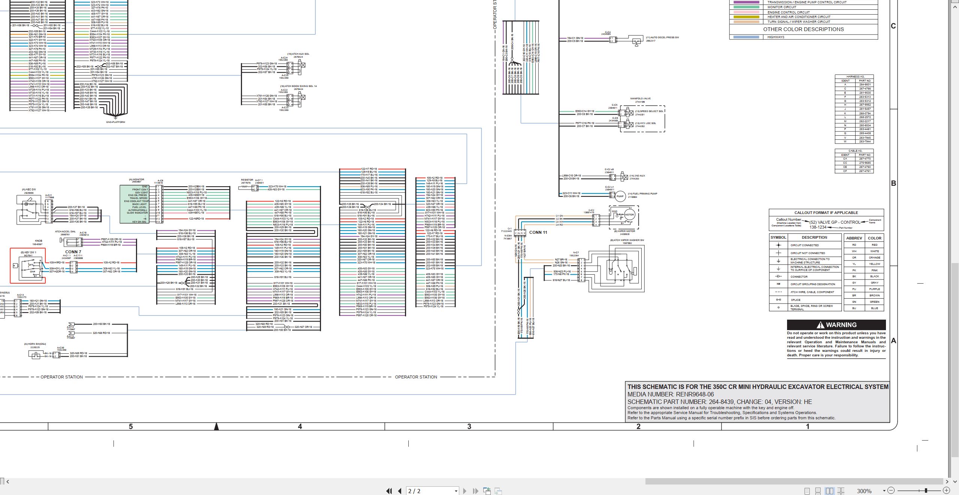959x495 pixels.
Task: Open the zoom level dropdown arrow
Action: point(884,491)
